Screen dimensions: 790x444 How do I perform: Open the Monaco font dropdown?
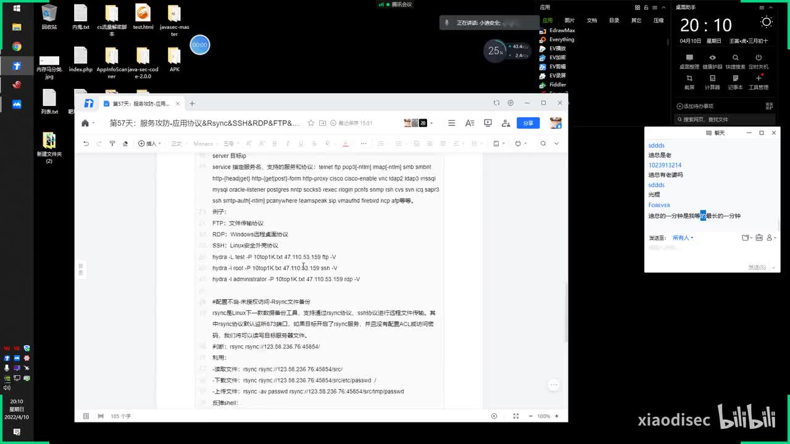(x=205, y=144)
